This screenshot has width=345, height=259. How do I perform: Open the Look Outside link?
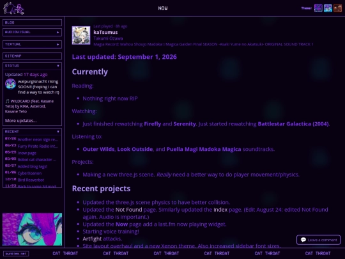pos(135,149)
